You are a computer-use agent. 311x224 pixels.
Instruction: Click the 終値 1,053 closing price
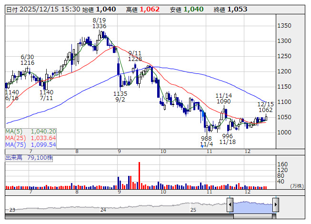tap(231, 10)
